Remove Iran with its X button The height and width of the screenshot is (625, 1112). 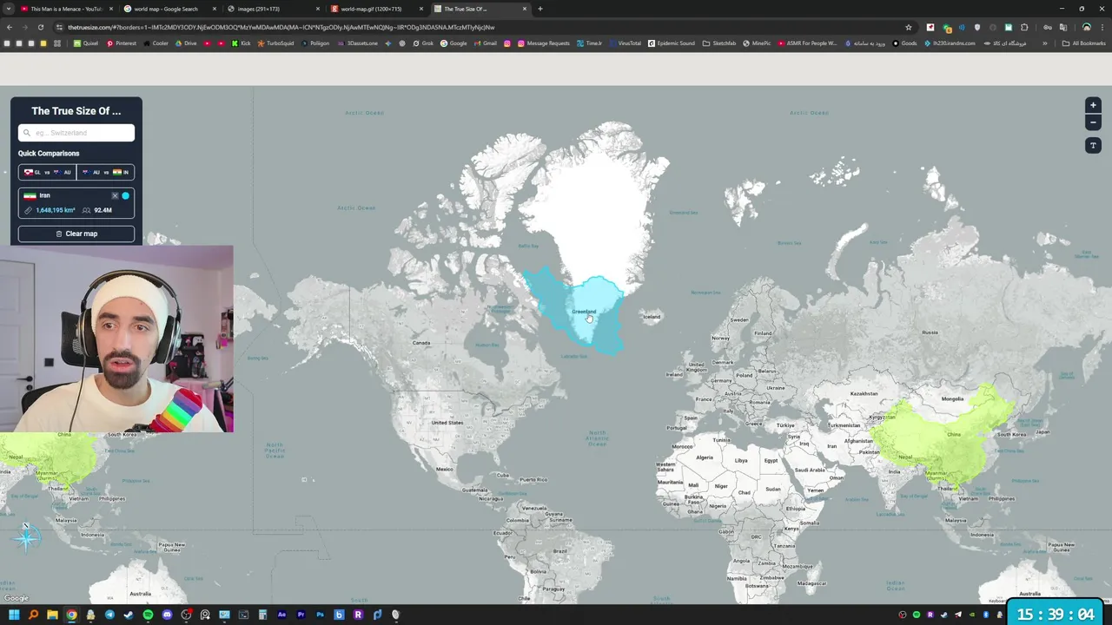coord(115,195)
